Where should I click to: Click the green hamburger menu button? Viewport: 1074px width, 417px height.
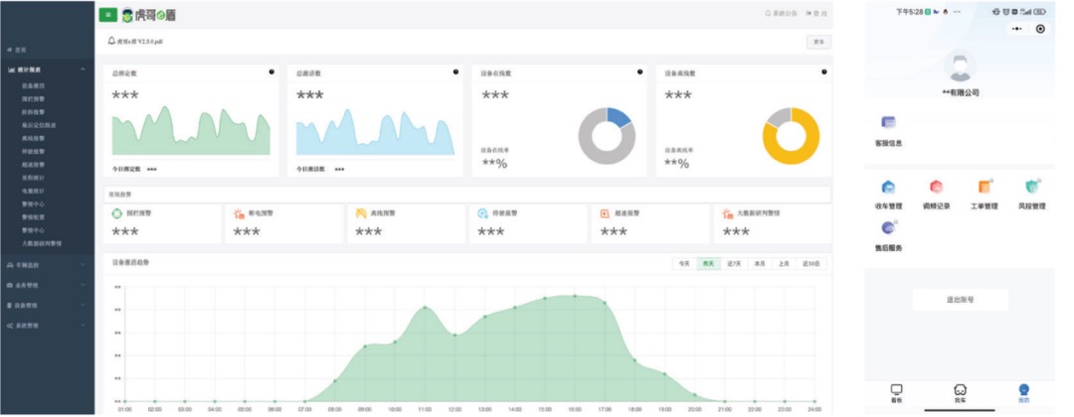point(107,15)
